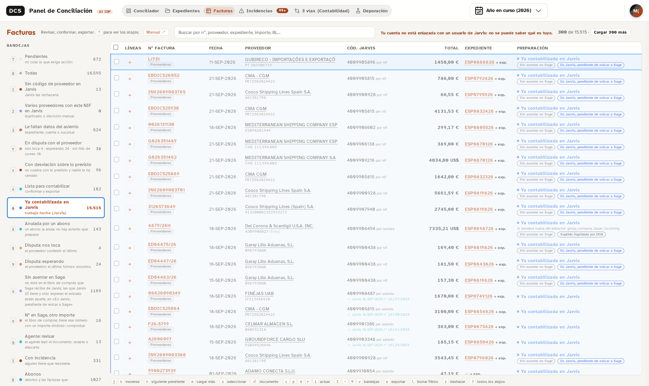Expand lines of invoice L/731

click(x=130, y=62)
